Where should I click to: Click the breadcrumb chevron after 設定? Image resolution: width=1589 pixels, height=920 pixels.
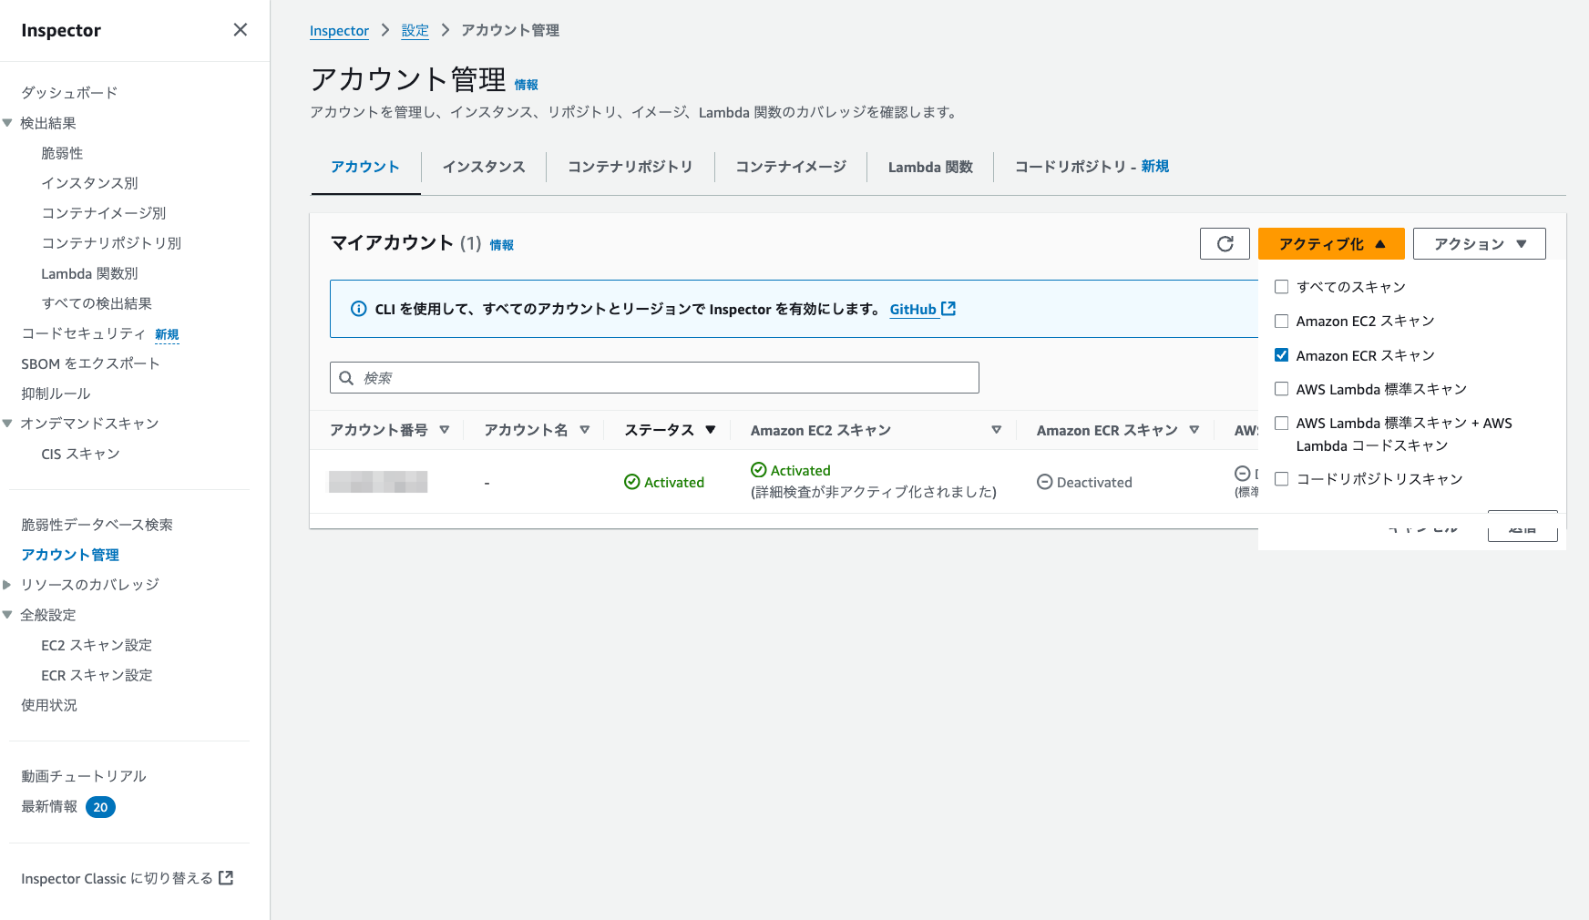tap(446, 30)
